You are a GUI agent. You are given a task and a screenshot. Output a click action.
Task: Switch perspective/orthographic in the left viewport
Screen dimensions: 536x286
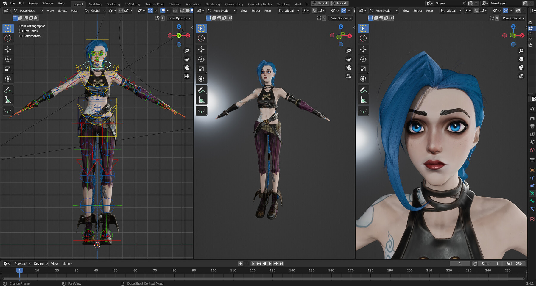coord(187,76)
